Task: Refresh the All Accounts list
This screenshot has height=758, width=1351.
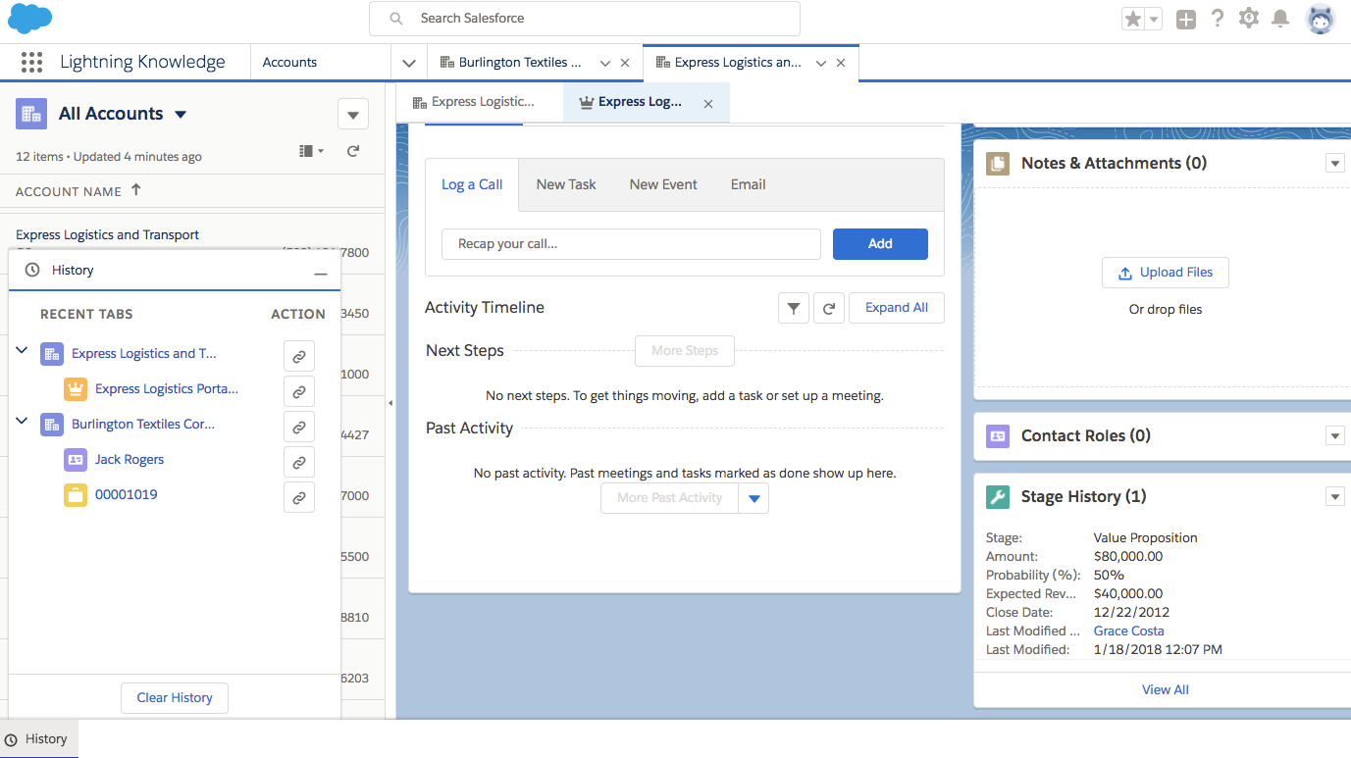Action: click(353, 151)
